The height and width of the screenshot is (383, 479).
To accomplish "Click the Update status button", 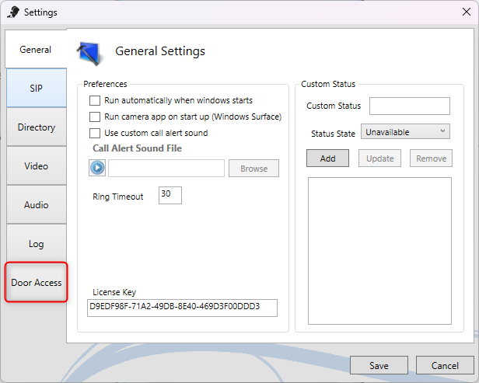I will pyautogui.click(x=379, y=158).
